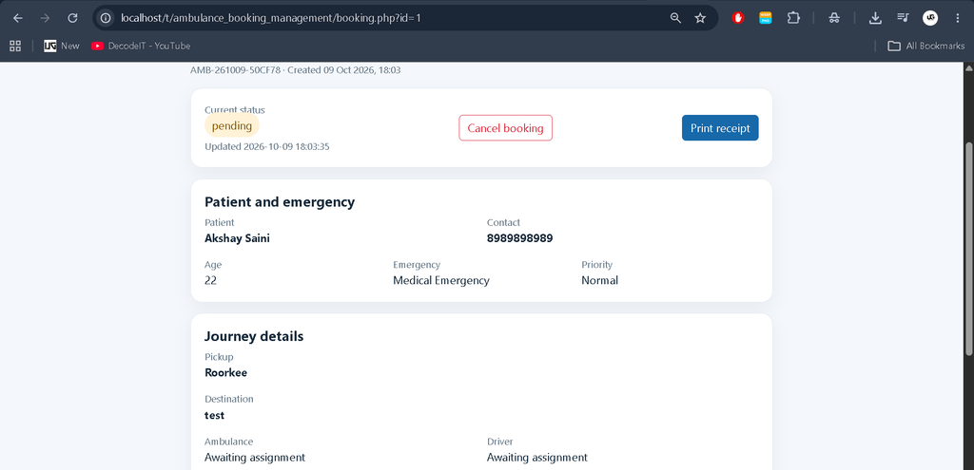Click patient name Akshay Saini
This screenshot has width=974, height=470.
tap(237, 238)
